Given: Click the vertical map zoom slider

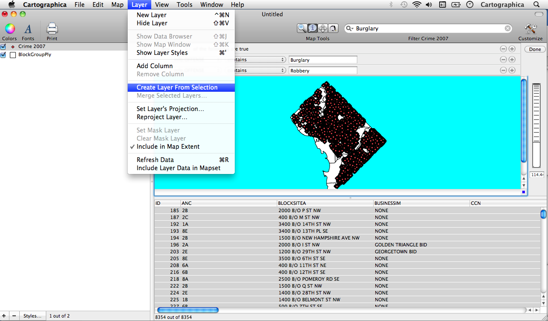Looking at the screenshot, I should (536, 124).
